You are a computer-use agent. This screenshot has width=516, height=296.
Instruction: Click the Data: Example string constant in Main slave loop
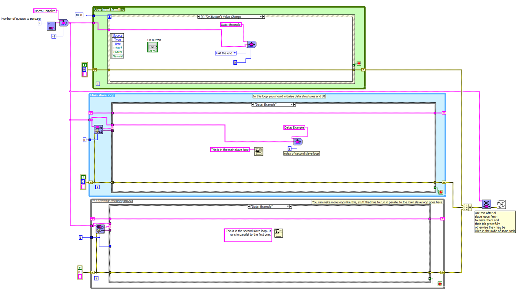pos(294,127)
